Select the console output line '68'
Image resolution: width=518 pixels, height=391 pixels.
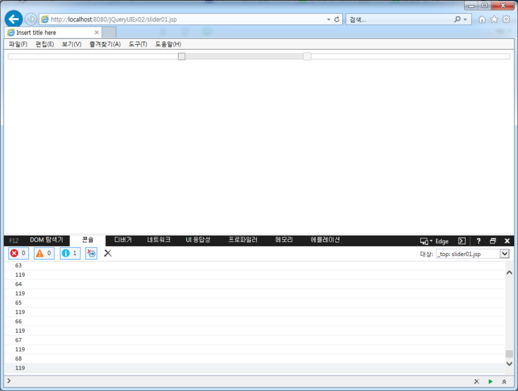pyautogui.click(x=255, y=359)
